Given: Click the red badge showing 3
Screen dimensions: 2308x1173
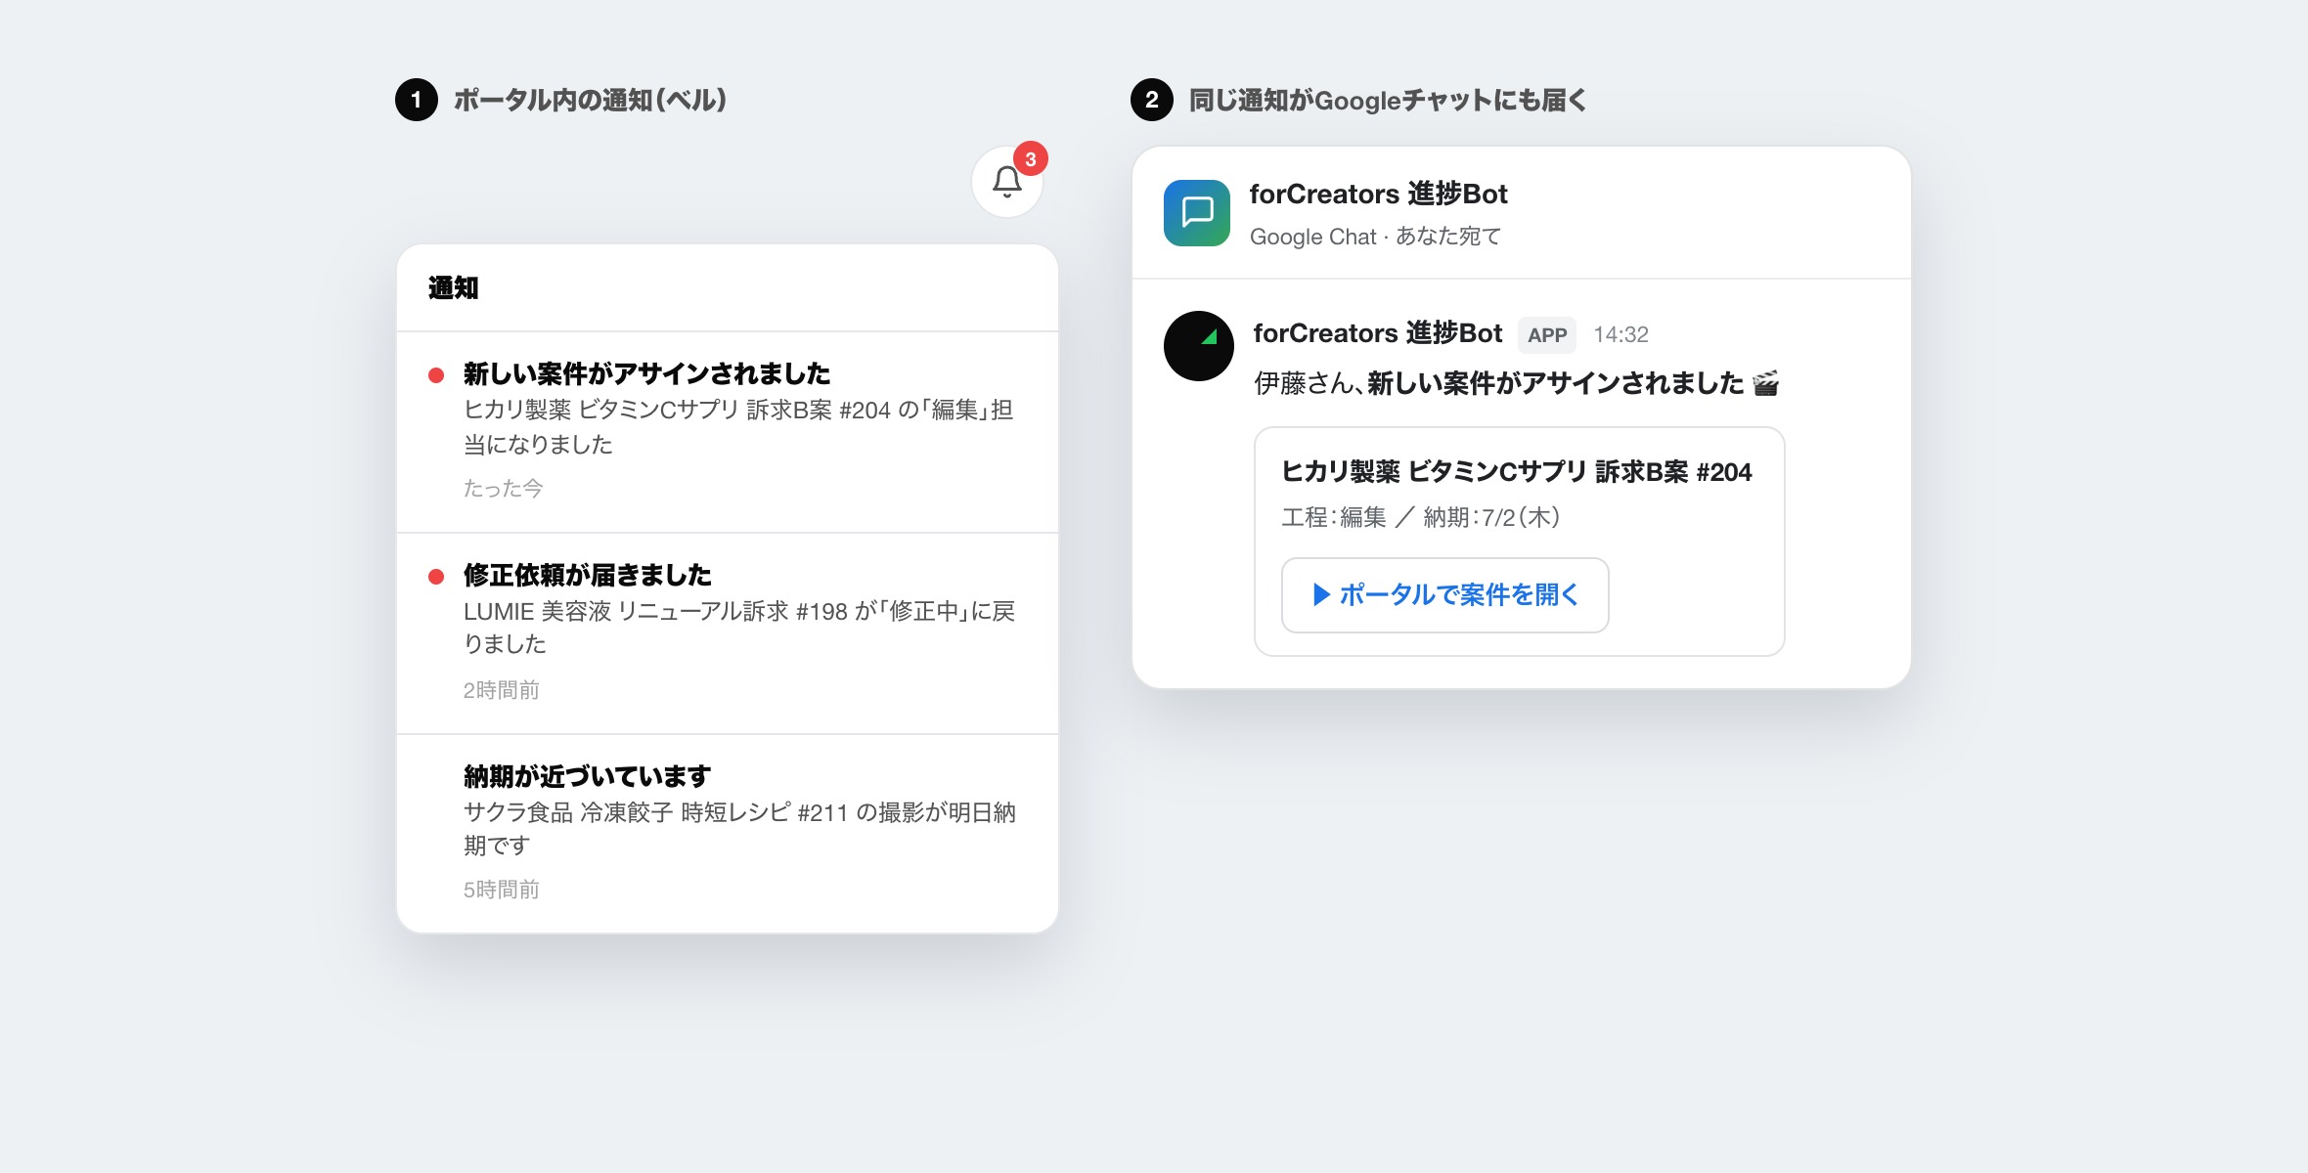Looking at the screenshot, I should click(1030, 159).
